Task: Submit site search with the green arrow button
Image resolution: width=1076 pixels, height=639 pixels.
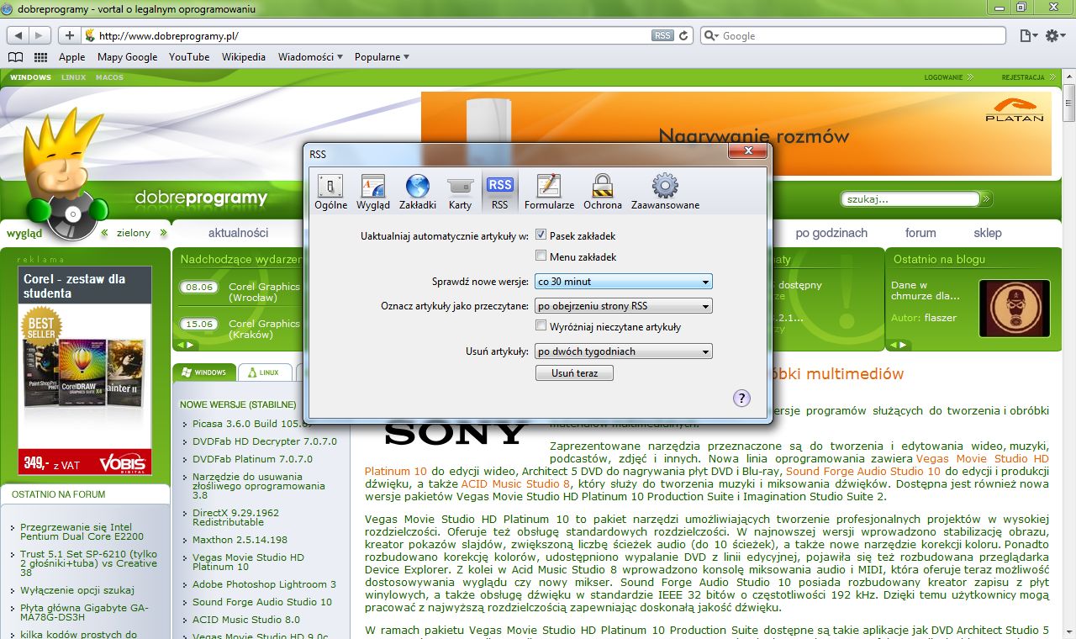Action: [x=986, y=199]
